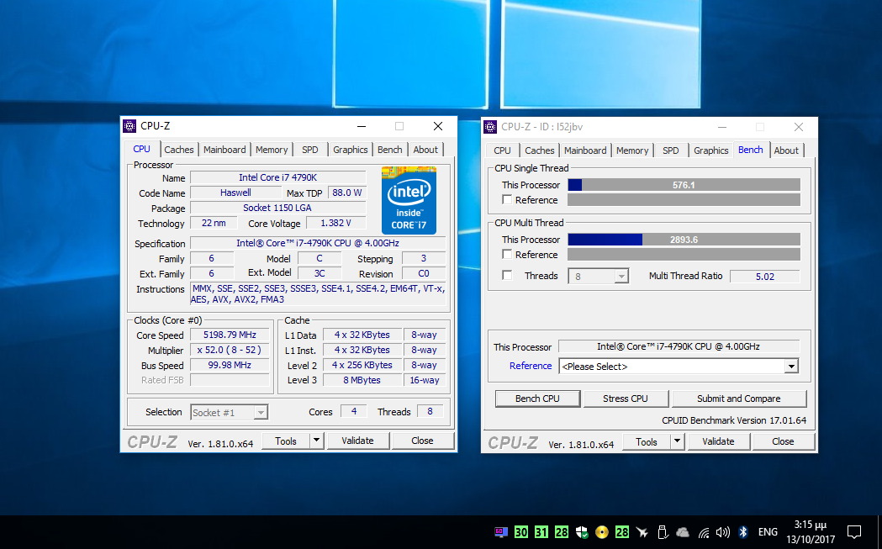Open the Bluetooth tray icon
Image resolution: width=882 pixels, height=549 pixels.
(x=743, y=532)
